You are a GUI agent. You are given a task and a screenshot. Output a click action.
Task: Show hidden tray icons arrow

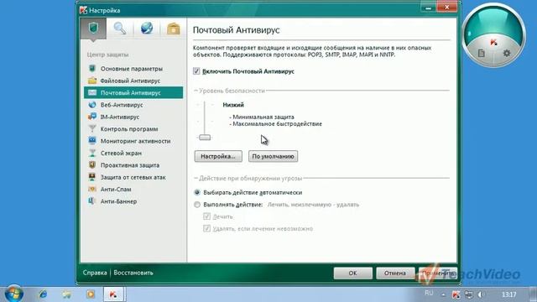pyautogui.click(x=444, y=294)
